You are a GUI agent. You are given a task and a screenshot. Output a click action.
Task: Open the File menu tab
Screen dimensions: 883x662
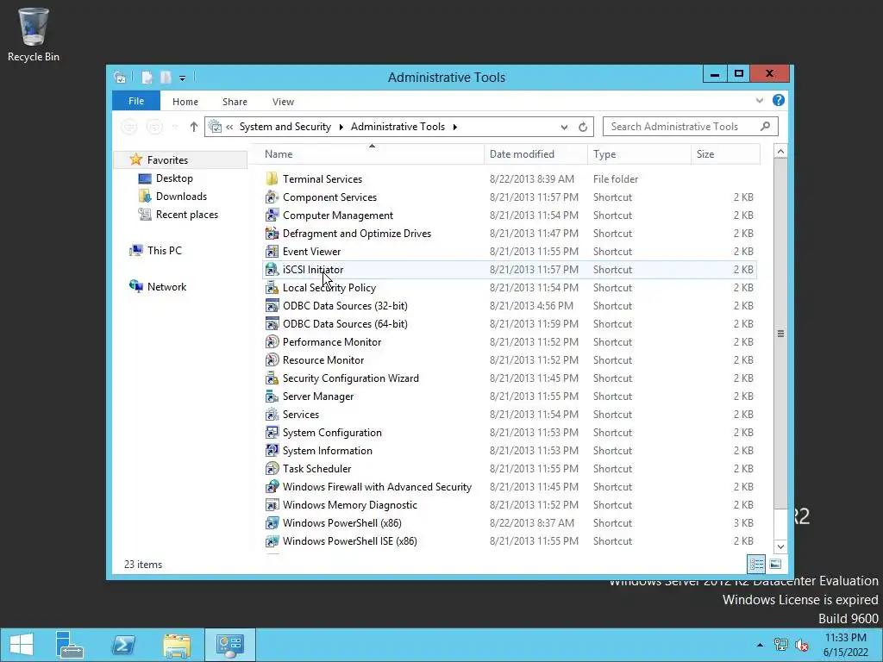[136, 101]
